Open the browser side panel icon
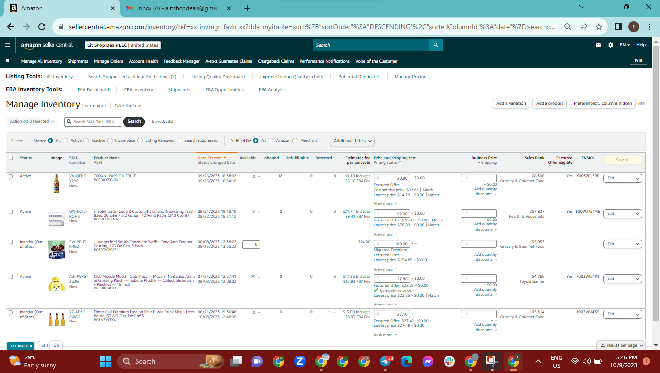The width and height of the screenshot is (660, 373). pyautogui.click(x=618, y=27)
